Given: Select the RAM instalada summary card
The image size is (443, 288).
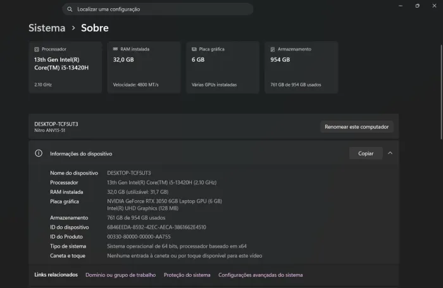Looking at the screenshot, I should click(x=144, y=68).
